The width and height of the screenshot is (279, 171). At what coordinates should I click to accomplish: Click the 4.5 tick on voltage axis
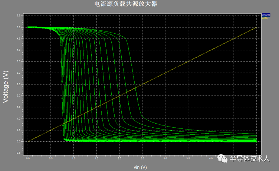click(19, 38)
